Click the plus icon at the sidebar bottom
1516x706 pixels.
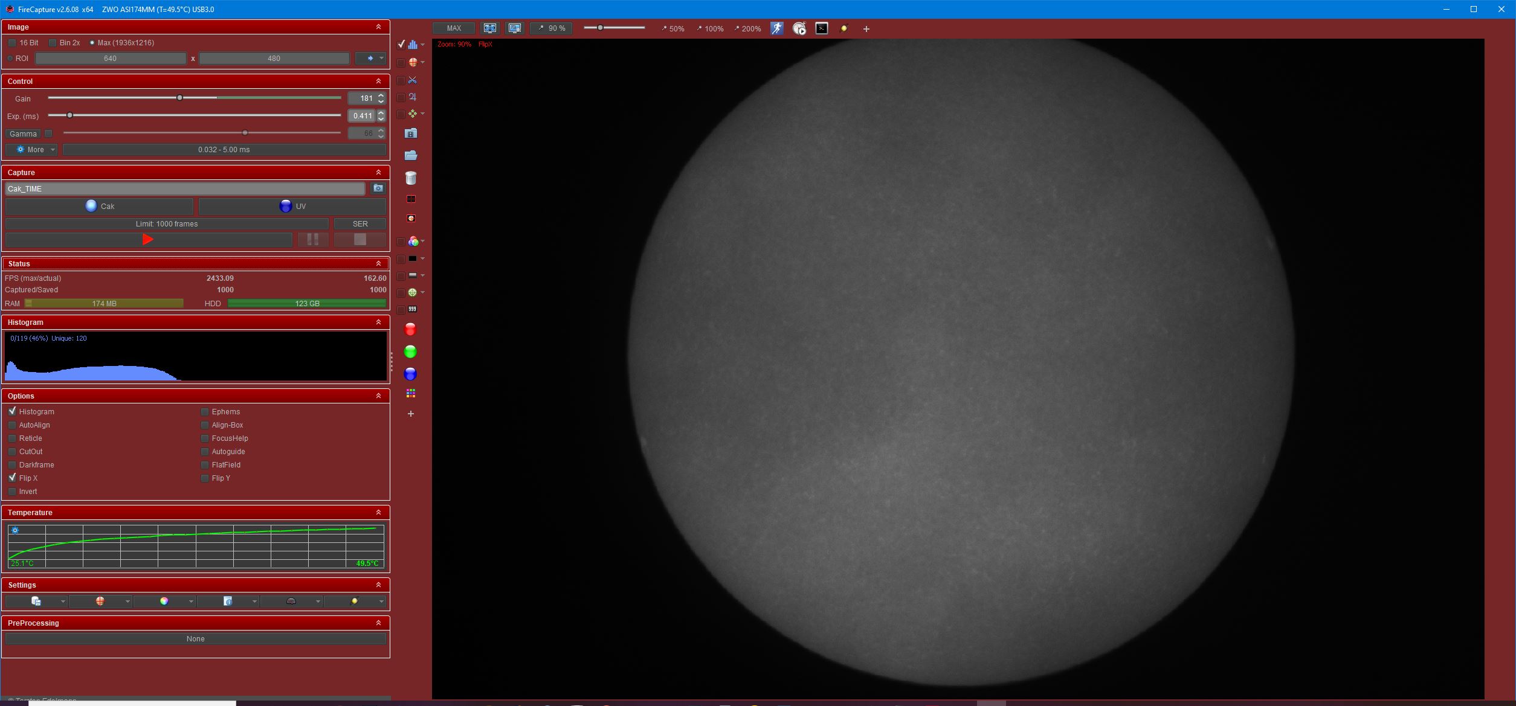pos(411,414)
